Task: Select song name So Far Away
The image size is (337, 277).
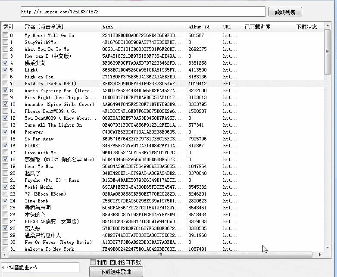Action: point(39,139)
